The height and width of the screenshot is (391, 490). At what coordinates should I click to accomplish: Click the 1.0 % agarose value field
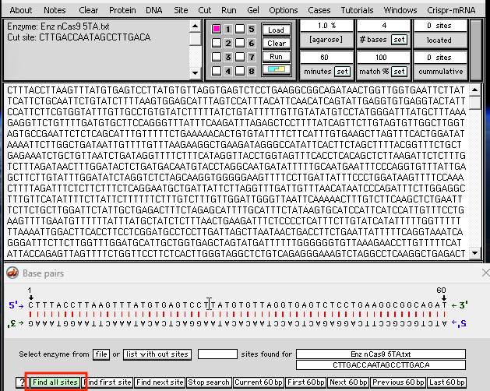(326, 26)
